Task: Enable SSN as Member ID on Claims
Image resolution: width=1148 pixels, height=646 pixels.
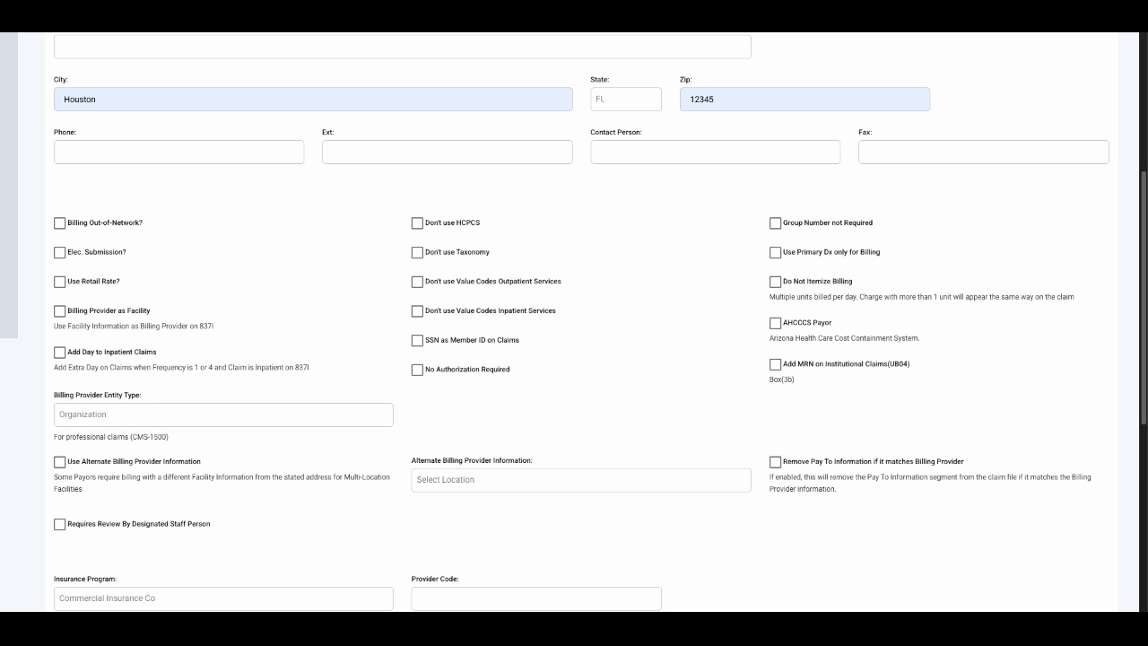Action: (417, 340)
